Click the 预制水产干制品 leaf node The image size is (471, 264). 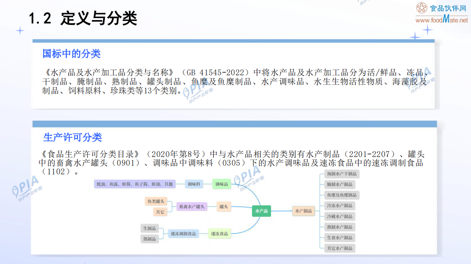pos(342,174)
